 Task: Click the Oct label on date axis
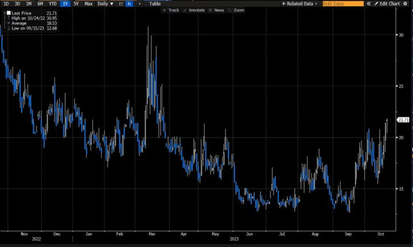point(380,234)
